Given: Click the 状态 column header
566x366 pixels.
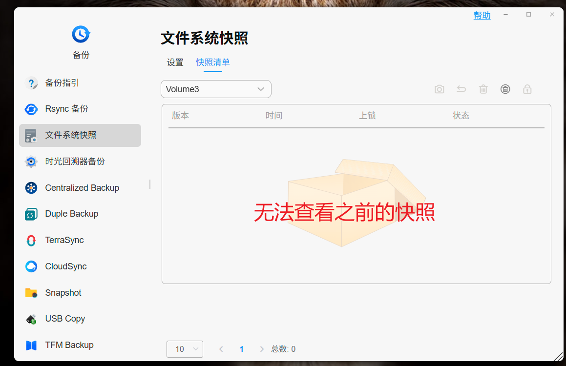Looking at the screenshot, I should point(461,115).
